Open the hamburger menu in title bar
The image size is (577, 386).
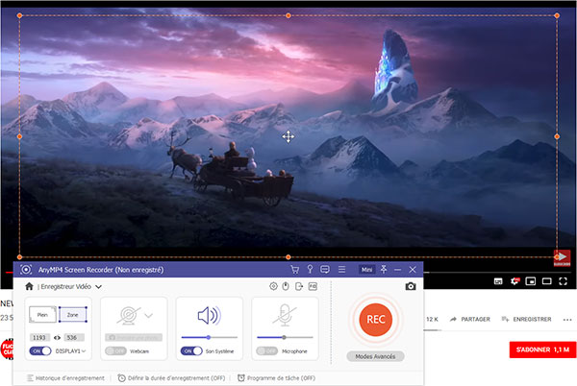pyautogui.click(x=340, y=270)
